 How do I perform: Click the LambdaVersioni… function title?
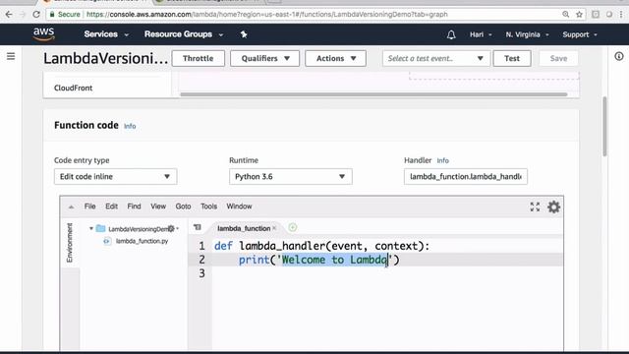click(105, 59)
